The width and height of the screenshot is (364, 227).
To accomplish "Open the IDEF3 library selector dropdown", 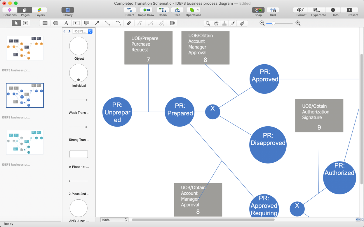I will click(90, 31).
